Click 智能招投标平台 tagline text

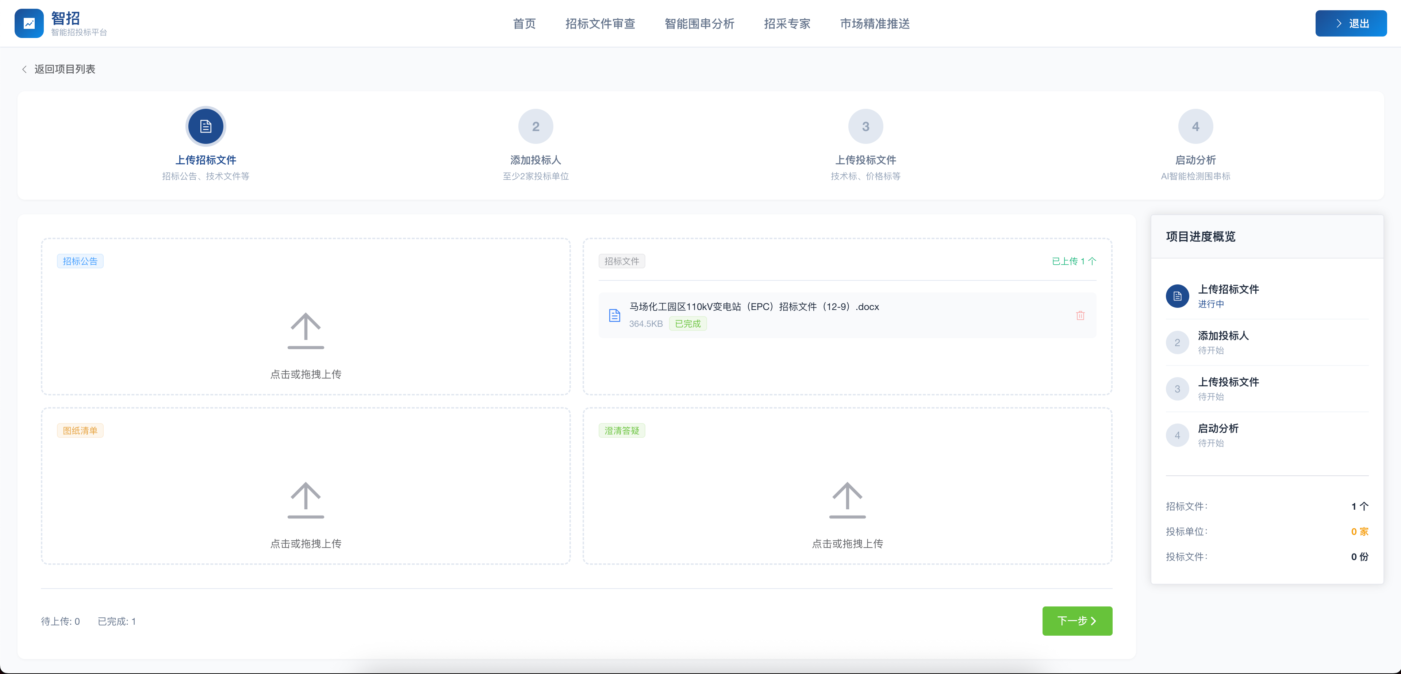click(x=79, y=32)
